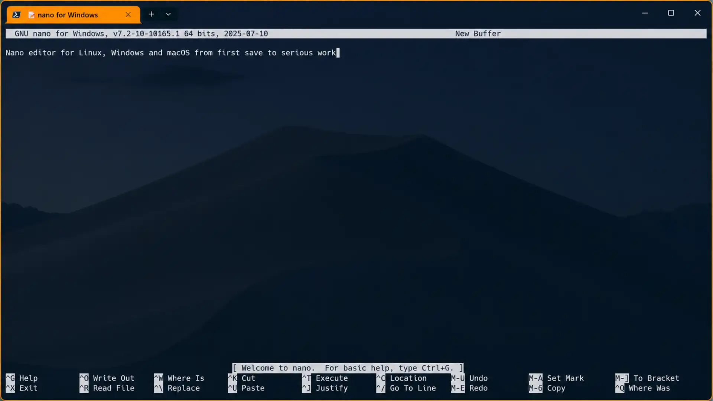The image size is (713, 401).
Task: Click the M-A Set Mark shortcut
Action: point(556,378)
